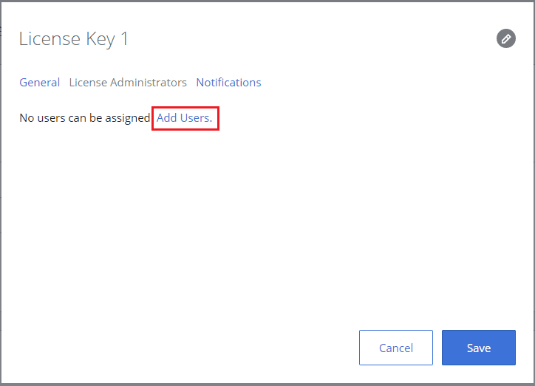Switch to the General tab
This screenshot has width=535, height=386.
[40, 83]
